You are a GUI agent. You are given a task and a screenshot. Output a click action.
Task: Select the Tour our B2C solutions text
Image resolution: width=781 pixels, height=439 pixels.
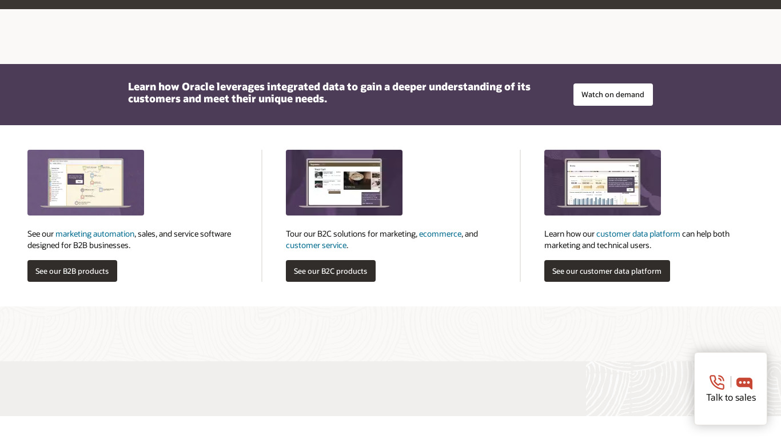(x=382, y=240)
